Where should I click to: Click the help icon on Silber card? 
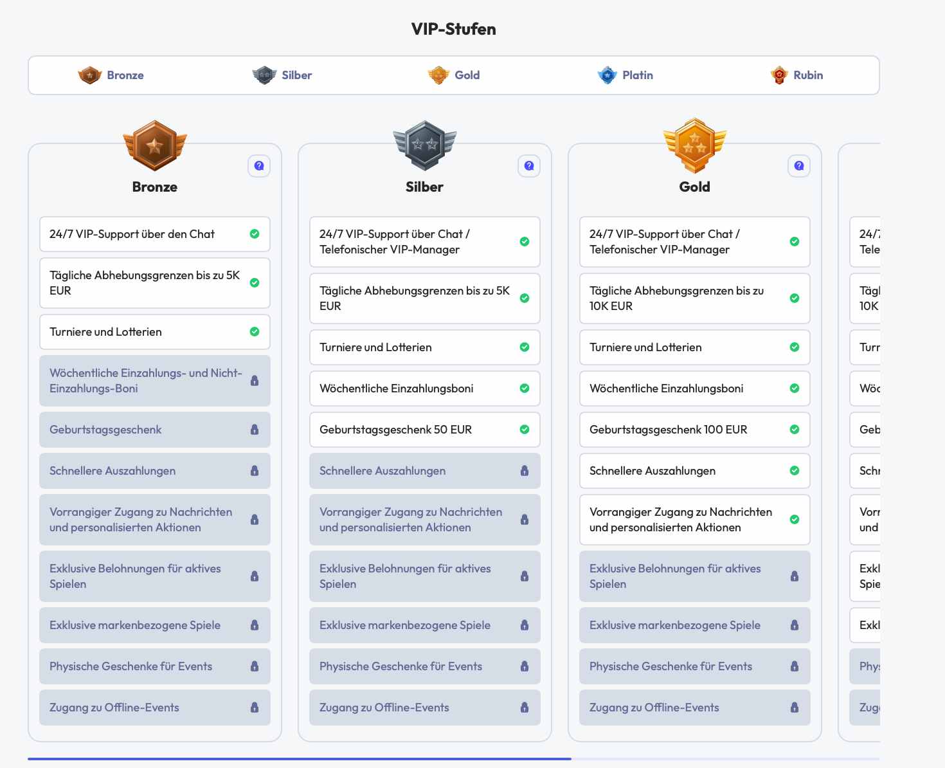[x=529, y=166]
